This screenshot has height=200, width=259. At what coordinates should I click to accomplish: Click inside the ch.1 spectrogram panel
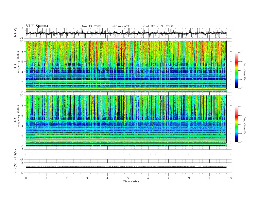click(126, 67)
